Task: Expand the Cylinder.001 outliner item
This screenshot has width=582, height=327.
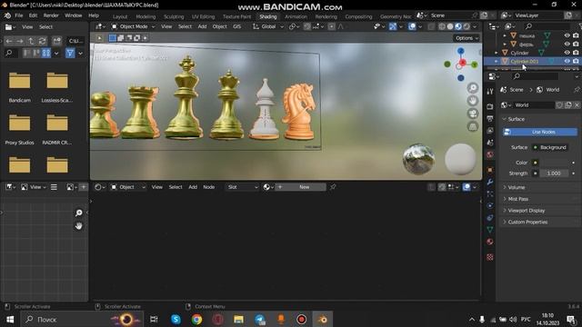Action: coord(497,61)
